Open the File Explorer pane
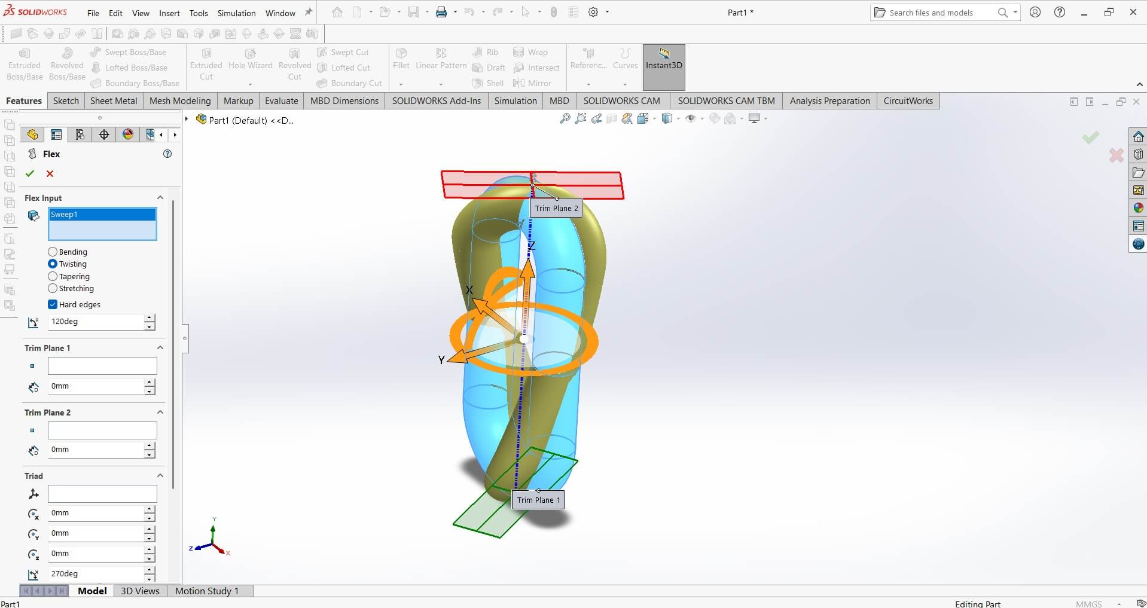The width and height of the screenshot is (1147, 608). tap(1138, 172)
